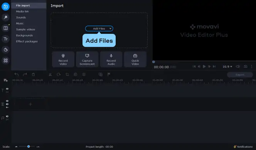256x150 pixels.
Task: Click the preview seek bar handle
Action: 153,62
